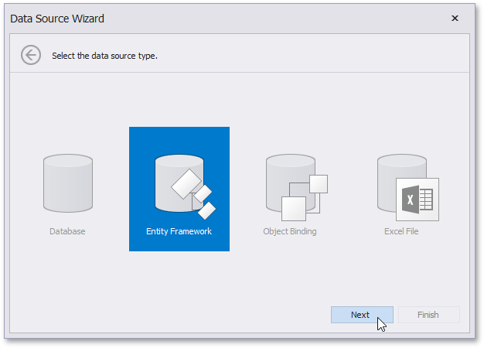Click the "Entity Framework" label text
Image resolution: width=484 pixels, height=348 pixels.
(179, 231)
